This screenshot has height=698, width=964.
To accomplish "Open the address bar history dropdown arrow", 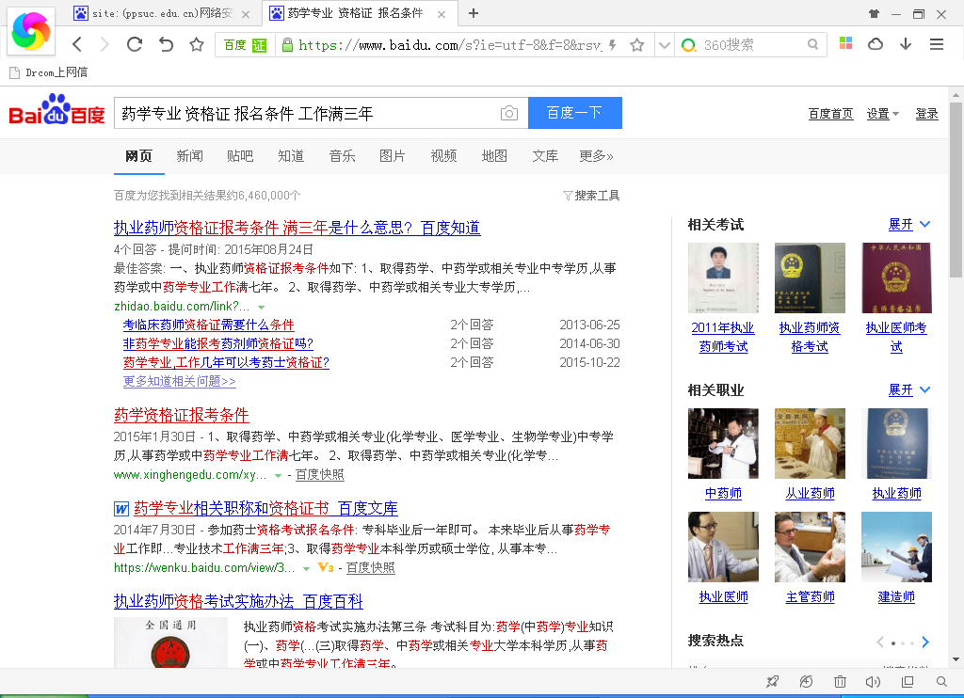I will click(x=664, y=45).
